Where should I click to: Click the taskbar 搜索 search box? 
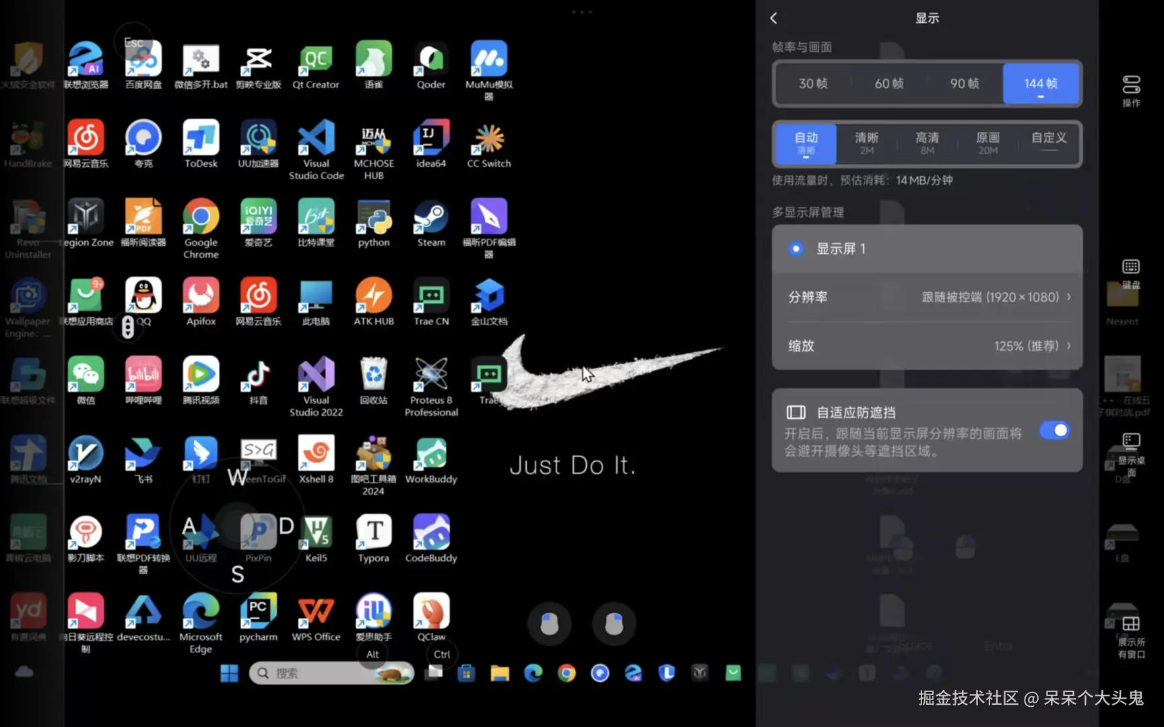[x=331, y=672]
